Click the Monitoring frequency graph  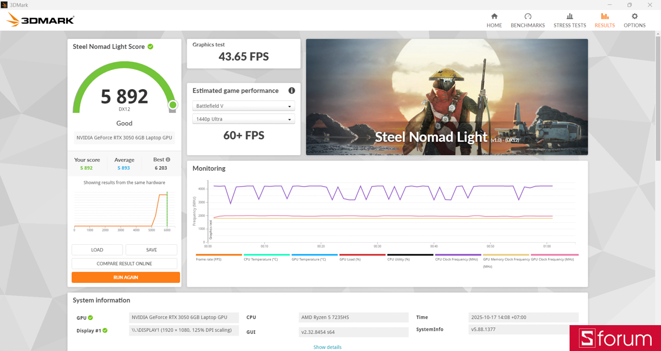click(386, 214)
